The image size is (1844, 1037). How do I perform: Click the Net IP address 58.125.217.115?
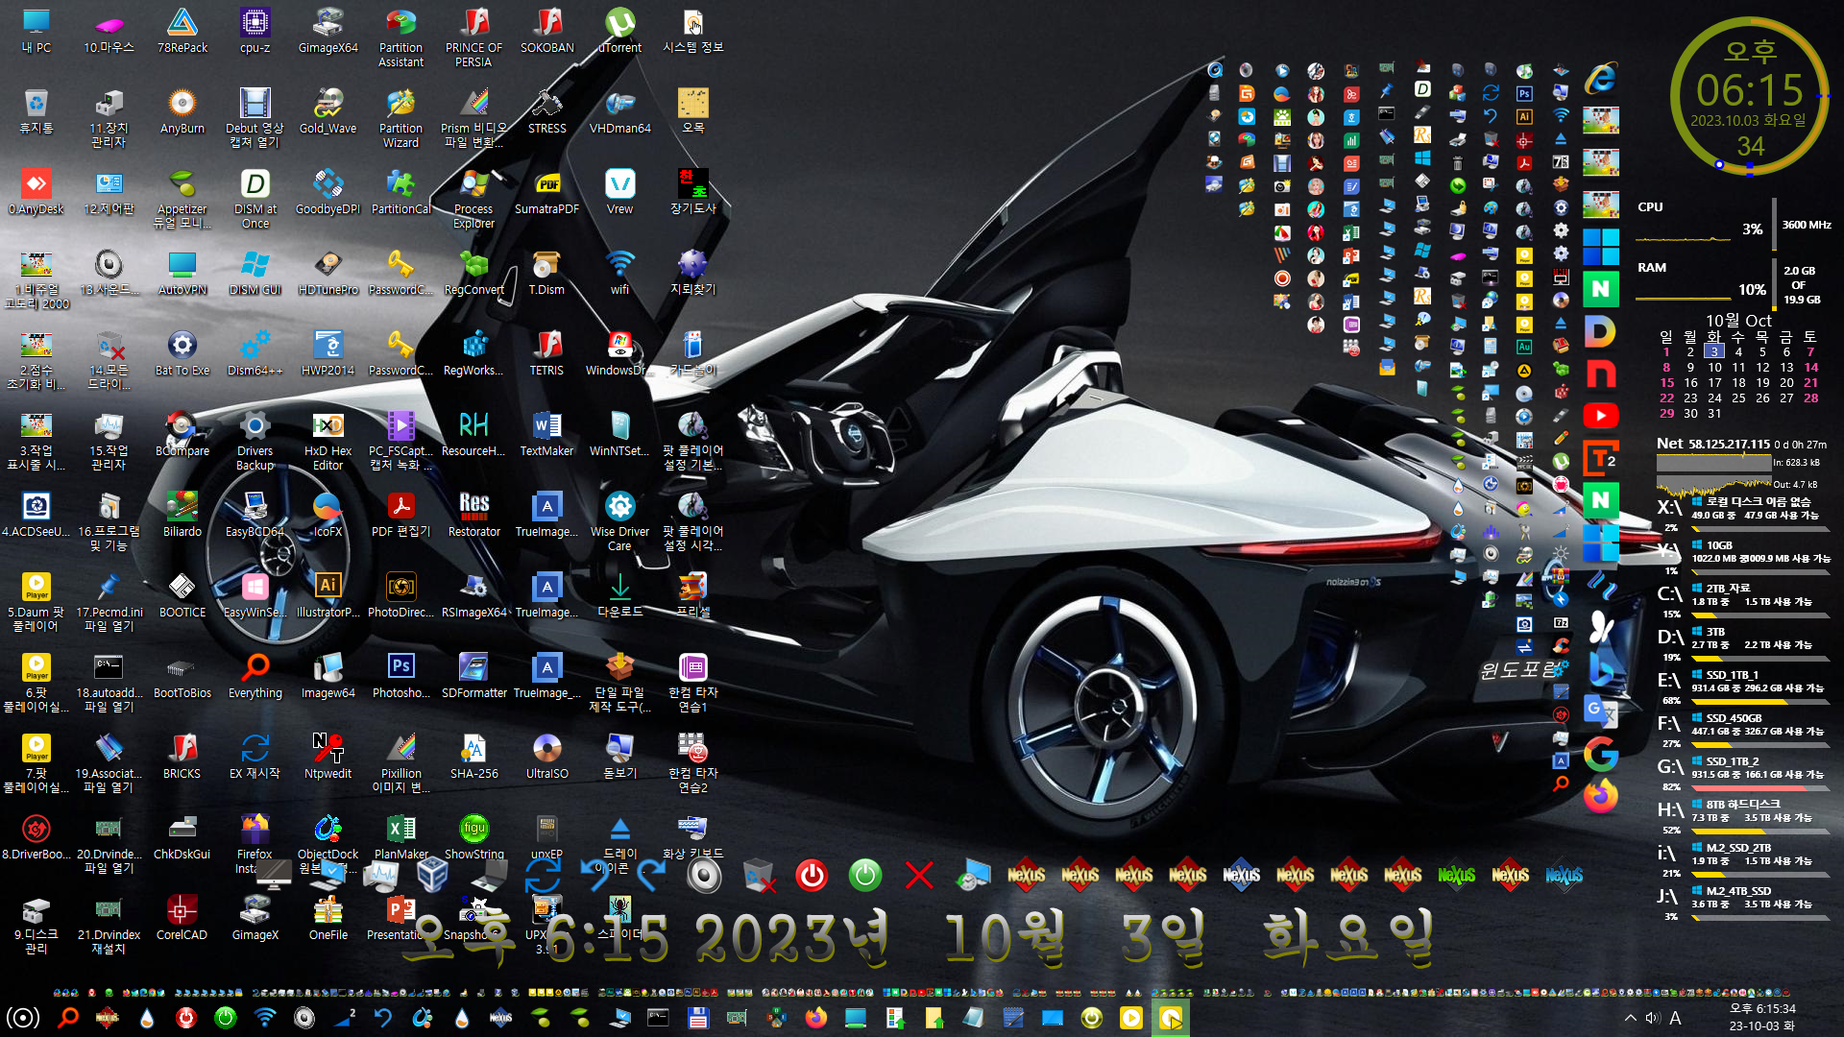coord(1729,444)
